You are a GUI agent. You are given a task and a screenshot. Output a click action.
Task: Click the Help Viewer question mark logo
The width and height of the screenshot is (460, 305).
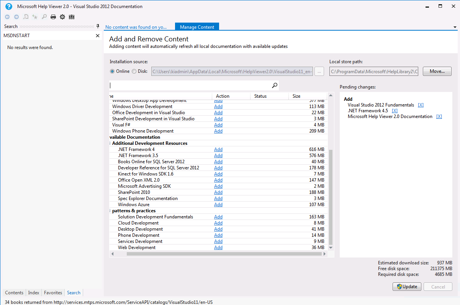(8, 7)
